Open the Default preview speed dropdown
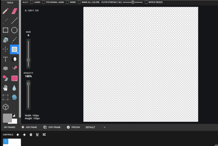Image resolution: width=218 pixels, height=146 pixels. [95, 127]
